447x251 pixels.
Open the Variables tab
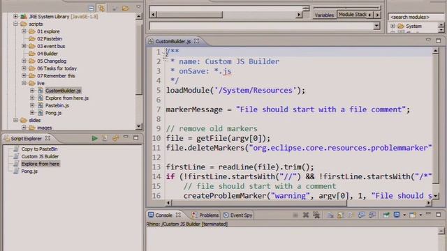[324, 15]
